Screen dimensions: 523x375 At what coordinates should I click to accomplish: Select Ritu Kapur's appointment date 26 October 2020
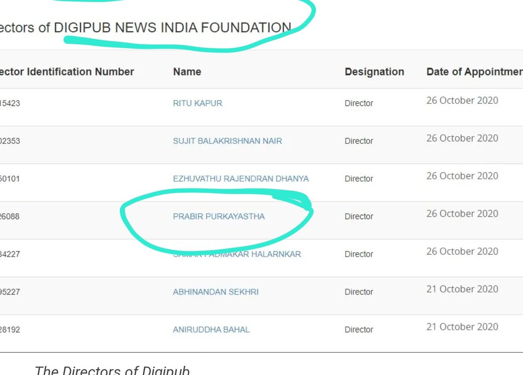pyautogui.click(x=462, y=100)
